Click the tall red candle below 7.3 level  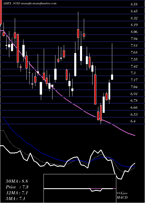(x=95, y=89)
